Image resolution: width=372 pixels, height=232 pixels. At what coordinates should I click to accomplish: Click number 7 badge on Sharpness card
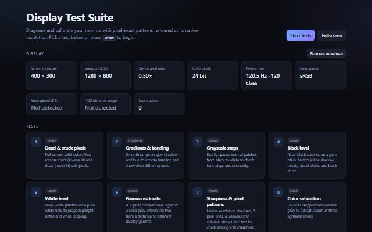coord(198,192)
